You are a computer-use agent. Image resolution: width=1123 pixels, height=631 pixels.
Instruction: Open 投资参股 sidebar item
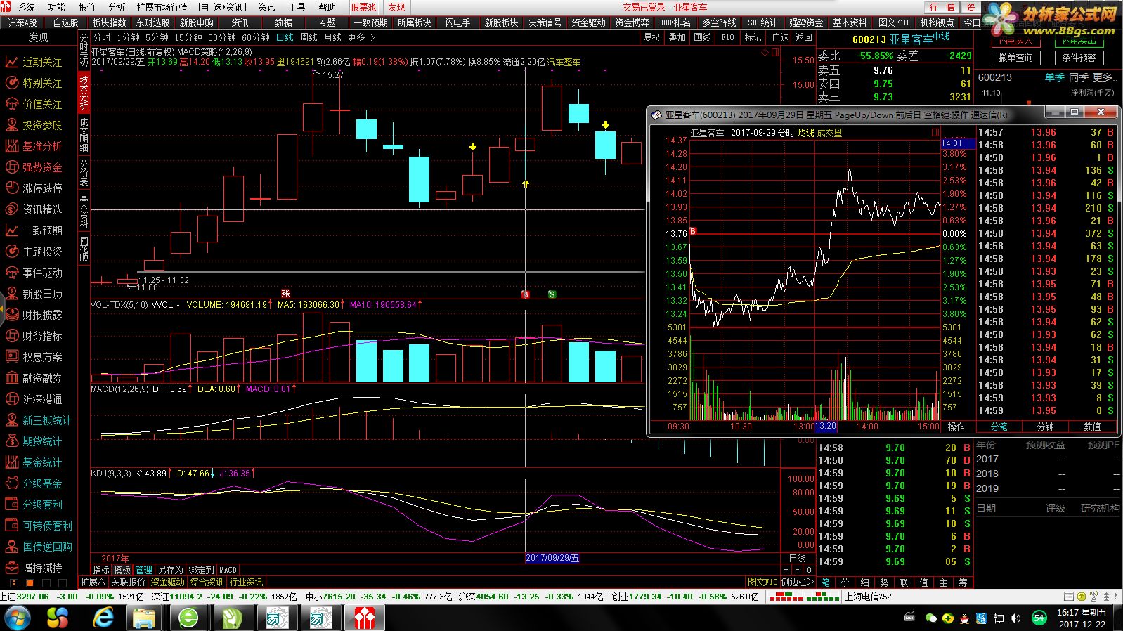[34, 125]
